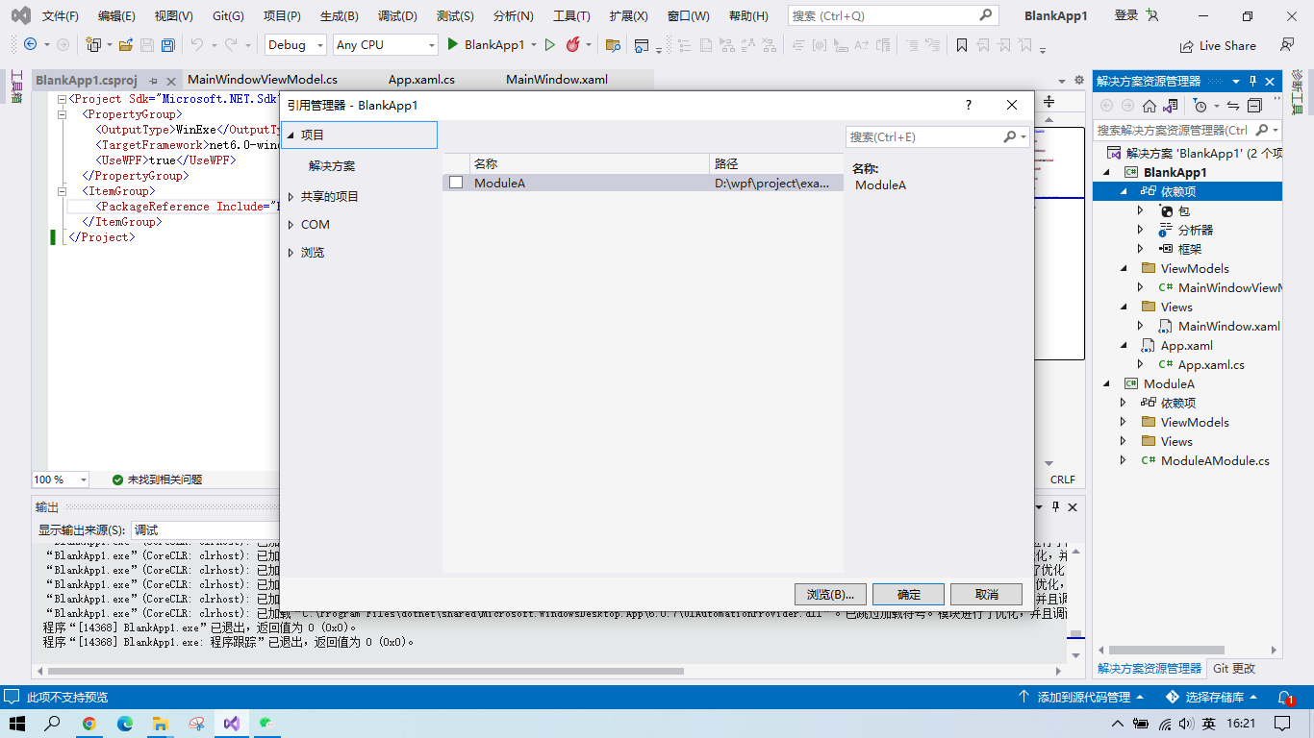This screenshot has height=738, width=1314.
Task: Open the 扩展(X) menu
Action: click(628, 16)
